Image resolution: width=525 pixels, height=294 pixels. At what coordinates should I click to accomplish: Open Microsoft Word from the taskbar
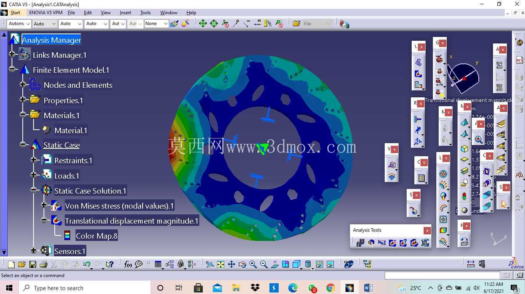click(368, 288)
